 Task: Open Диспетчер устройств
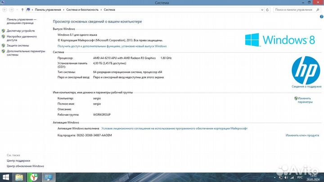(21, 31)
